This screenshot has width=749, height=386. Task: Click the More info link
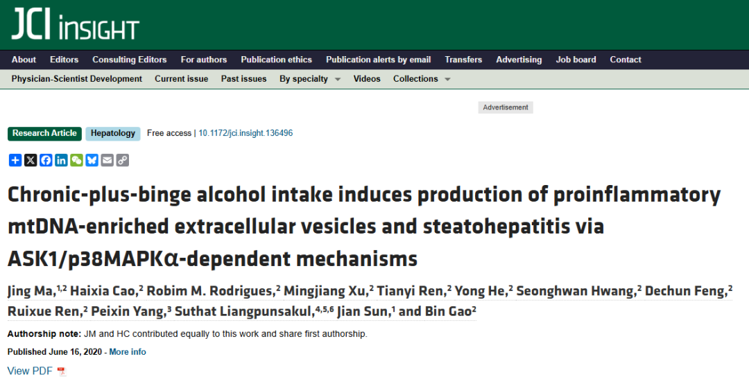128,351
